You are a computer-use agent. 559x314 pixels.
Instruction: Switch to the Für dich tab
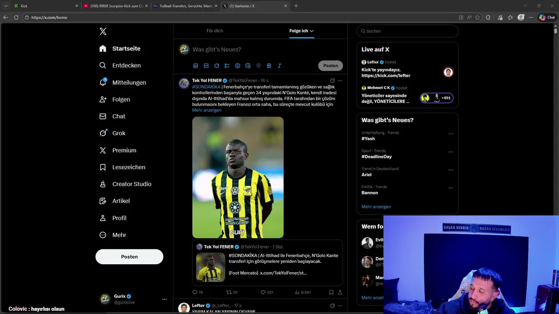coord(215,31)
